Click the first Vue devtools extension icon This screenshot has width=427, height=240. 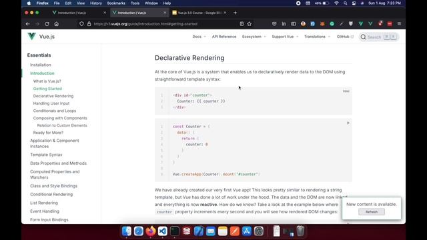tap(360, 24)
